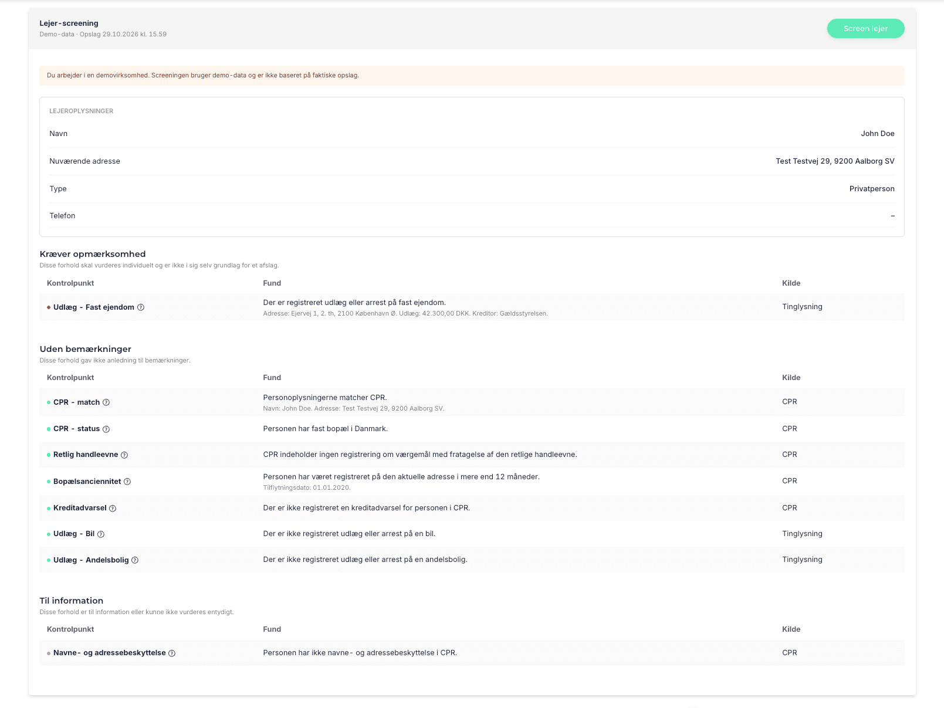Select the Lejer-screening page title

(69, 23)
